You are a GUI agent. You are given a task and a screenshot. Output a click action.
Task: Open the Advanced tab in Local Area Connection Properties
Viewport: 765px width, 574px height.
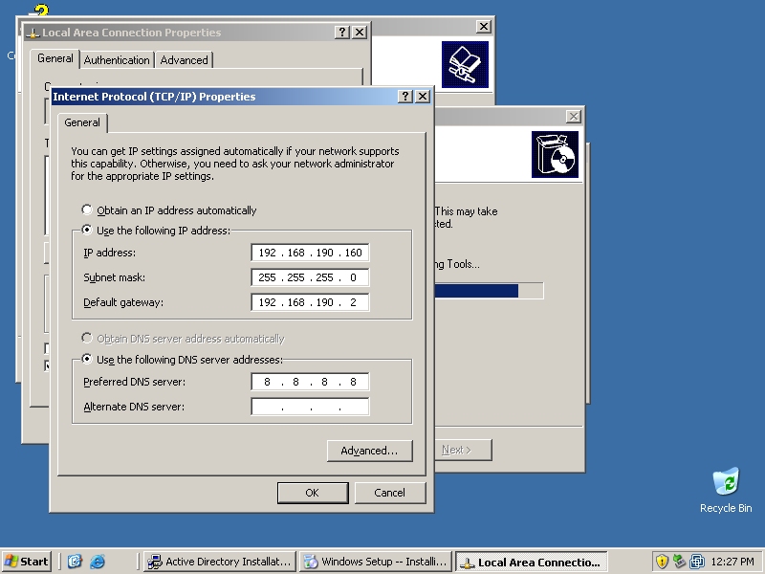pyautogui.click(x=184, y=60)
